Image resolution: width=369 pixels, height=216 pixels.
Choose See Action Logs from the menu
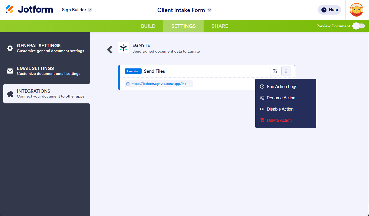pos(286,87)
